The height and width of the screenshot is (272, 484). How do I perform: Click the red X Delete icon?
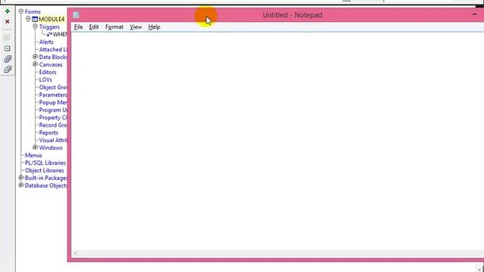(x=8, y=22)
